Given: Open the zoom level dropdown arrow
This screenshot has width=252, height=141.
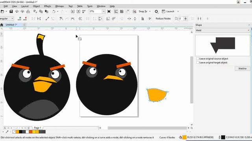Looking at the screenshot, I should click(x=104, y=11).
